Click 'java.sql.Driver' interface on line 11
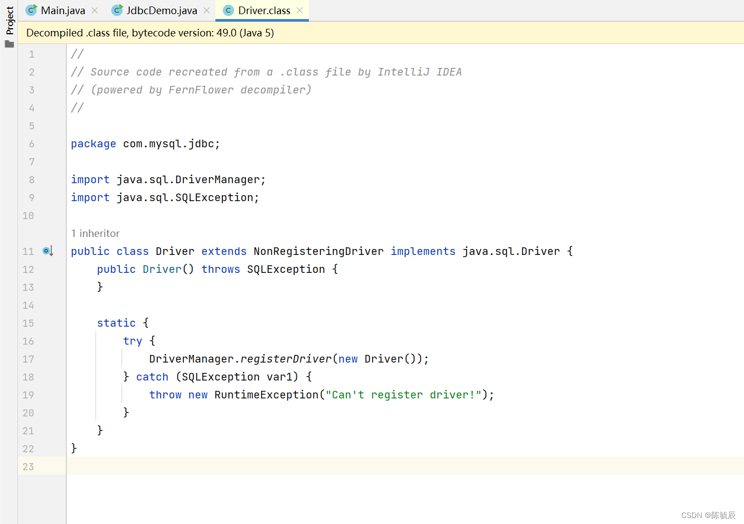This screenshot has width=744, height=524. tap(511, 252)
